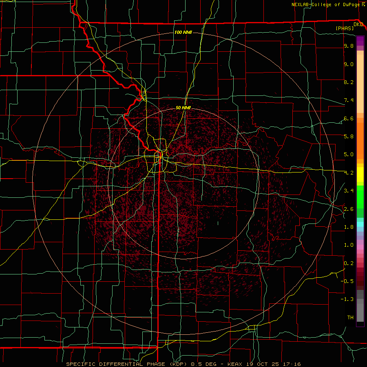Click the 1.0 legend value

tap(349, 245)
